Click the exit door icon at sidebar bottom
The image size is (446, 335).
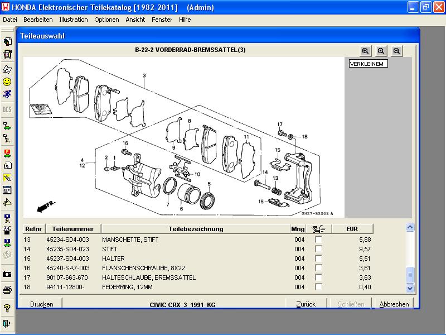[x=7, y=323]
